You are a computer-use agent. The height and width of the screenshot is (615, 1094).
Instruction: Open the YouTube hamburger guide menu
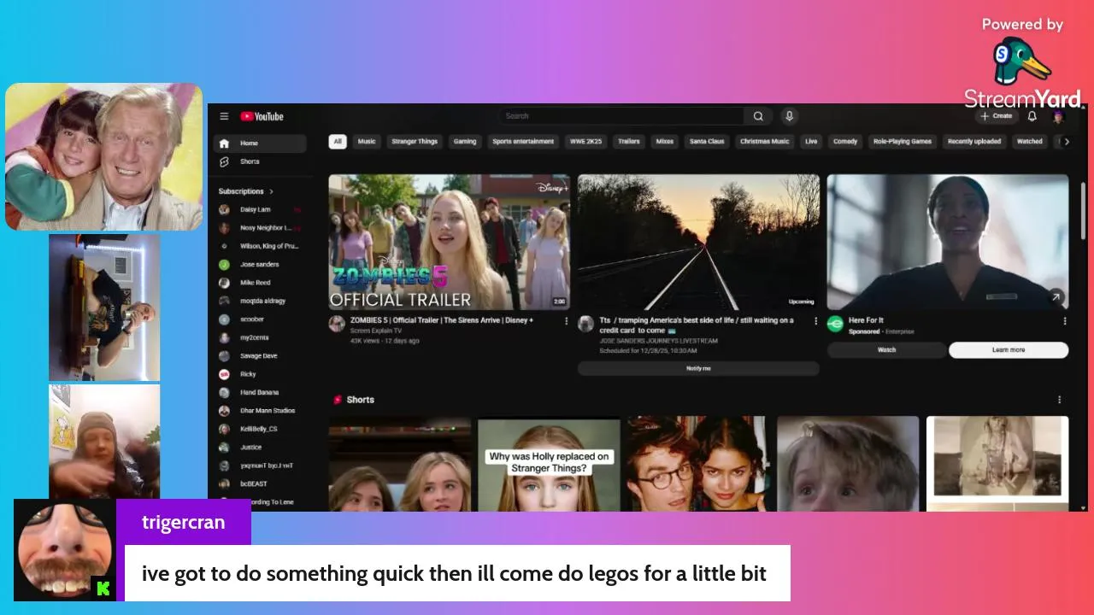pos(224,116)
